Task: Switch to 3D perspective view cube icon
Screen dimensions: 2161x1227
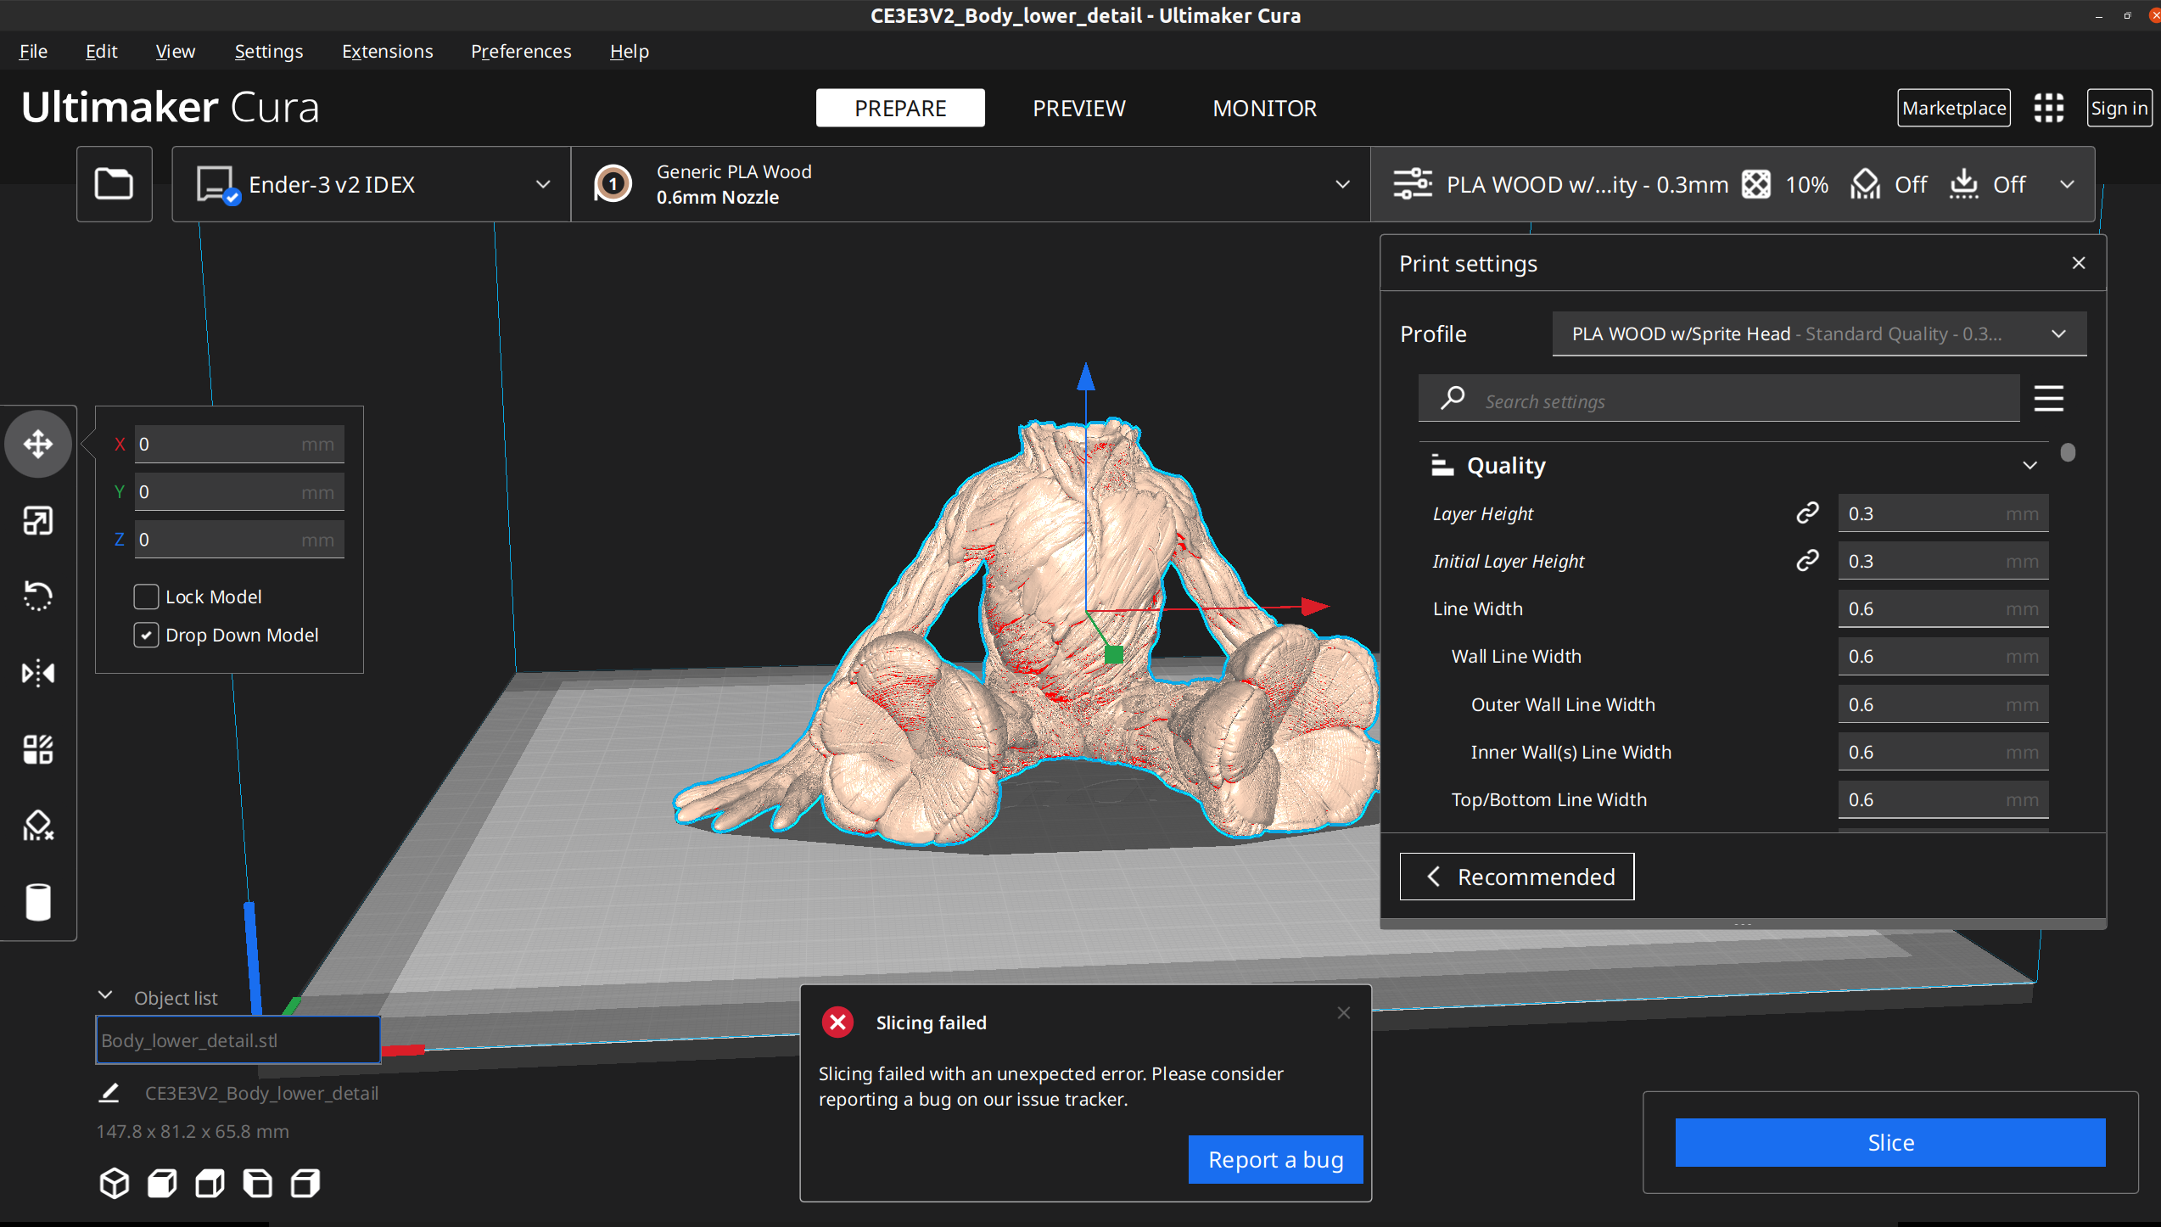Action: click(x=115, y=1183)
